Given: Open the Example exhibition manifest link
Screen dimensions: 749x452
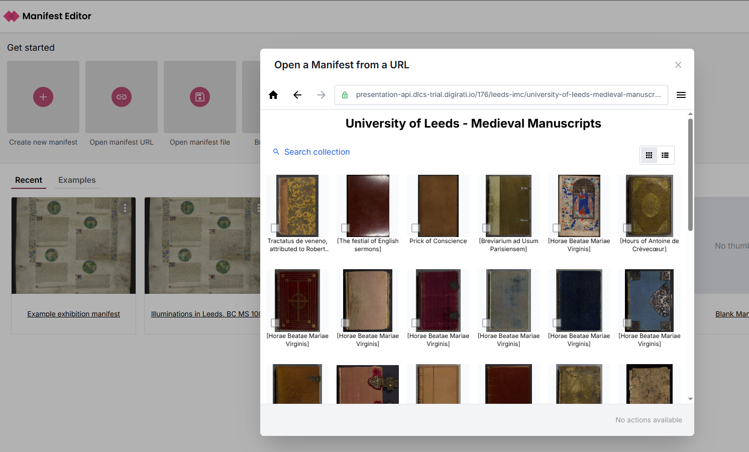Looking at the screenshot, I should (x=73, y=314).
